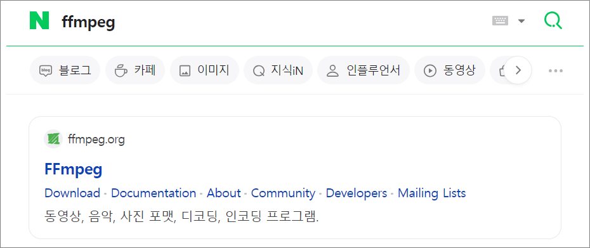The width and height of the screenshot is (590, 248).
Task: Switch to the 동영상 tab
Action: tap(450, 70)
